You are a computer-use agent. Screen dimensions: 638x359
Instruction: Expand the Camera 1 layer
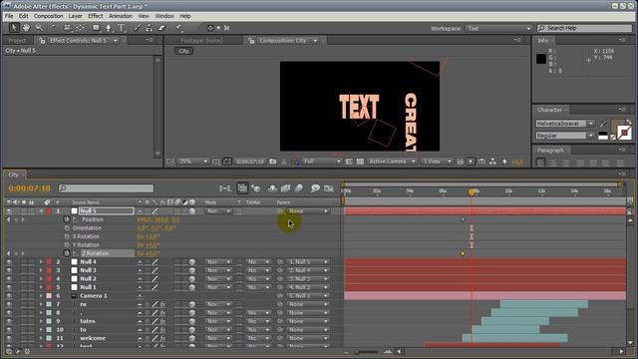(x=41, y=296)
